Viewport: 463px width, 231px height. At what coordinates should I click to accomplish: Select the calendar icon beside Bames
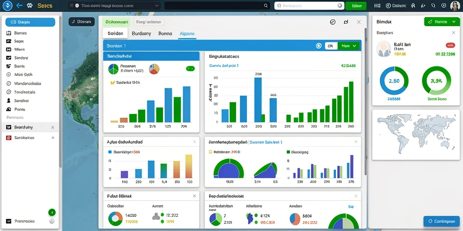click(9, 33)
